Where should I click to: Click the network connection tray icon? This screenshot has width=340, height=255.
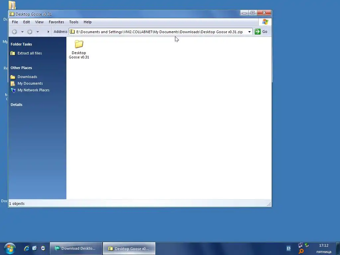click(x=300, y=245)
